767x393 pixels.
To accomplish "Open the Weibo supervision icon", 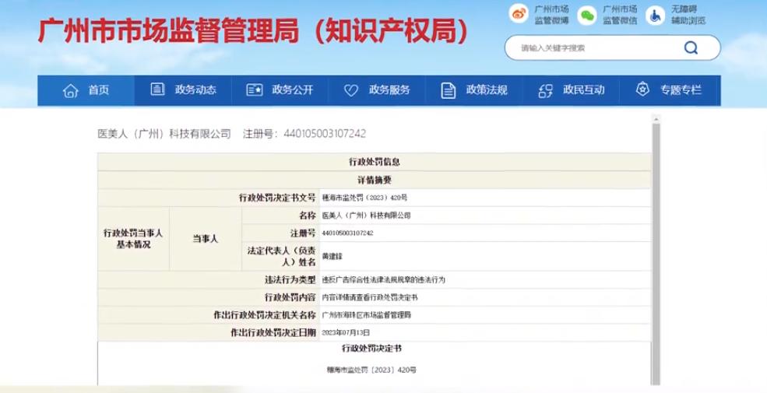I will pyautogui.click(x=519, y=15).
